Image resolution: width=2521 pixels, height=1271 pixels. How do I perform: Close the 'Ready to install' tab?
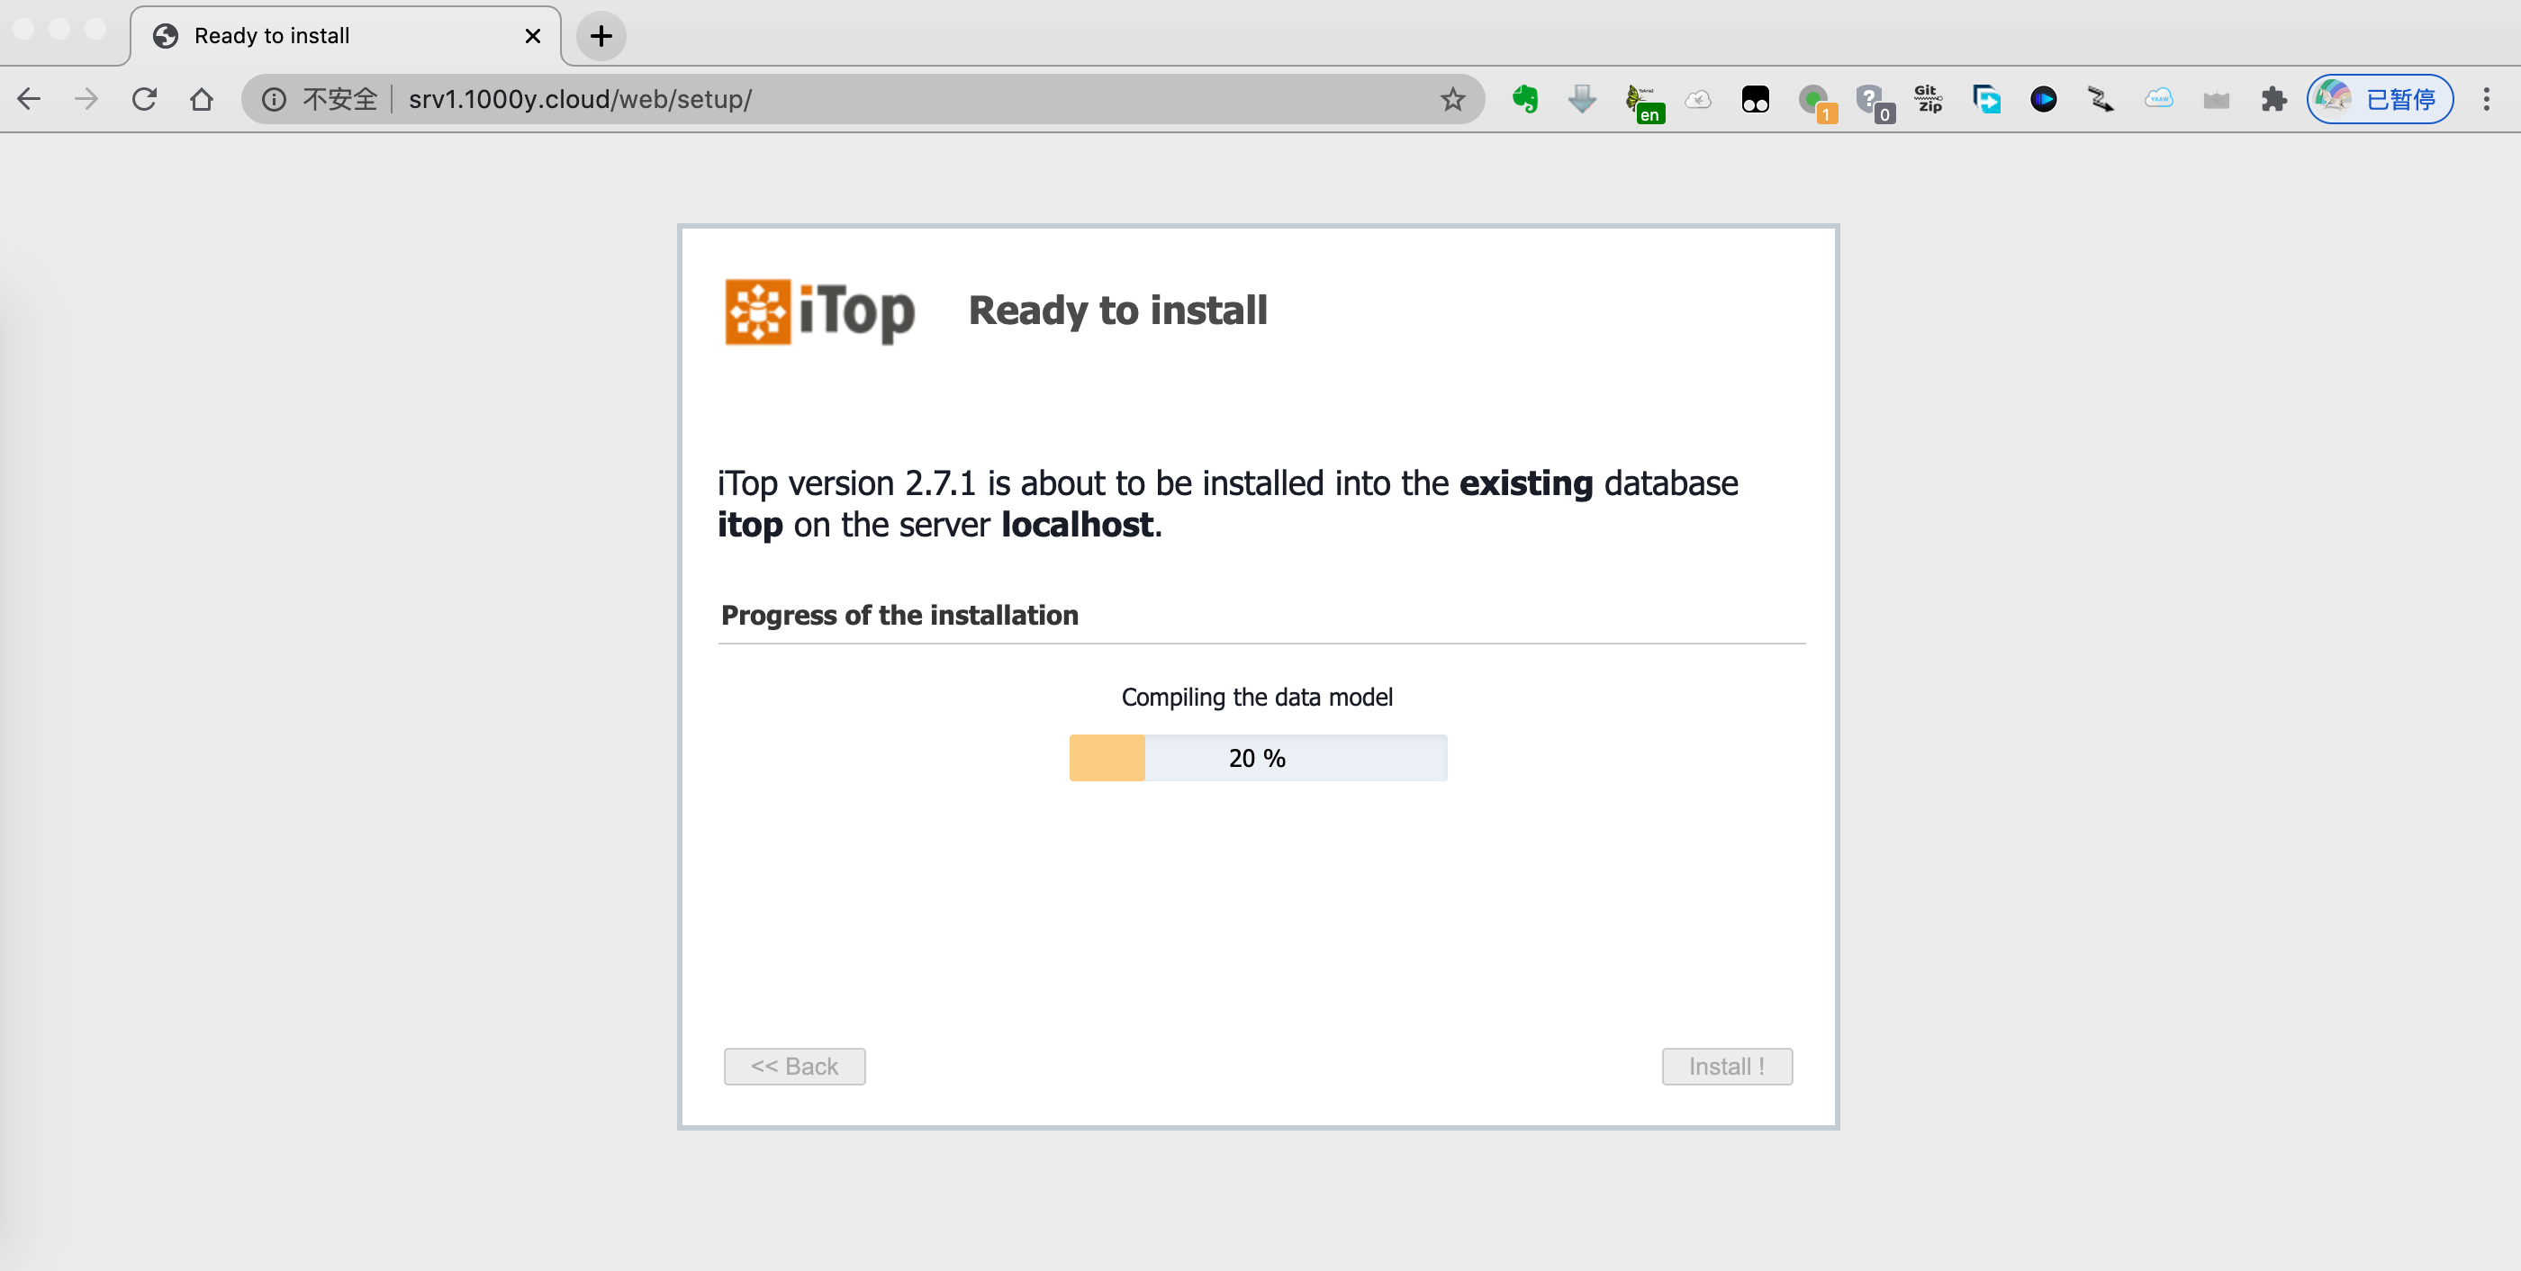pos(532,36)
